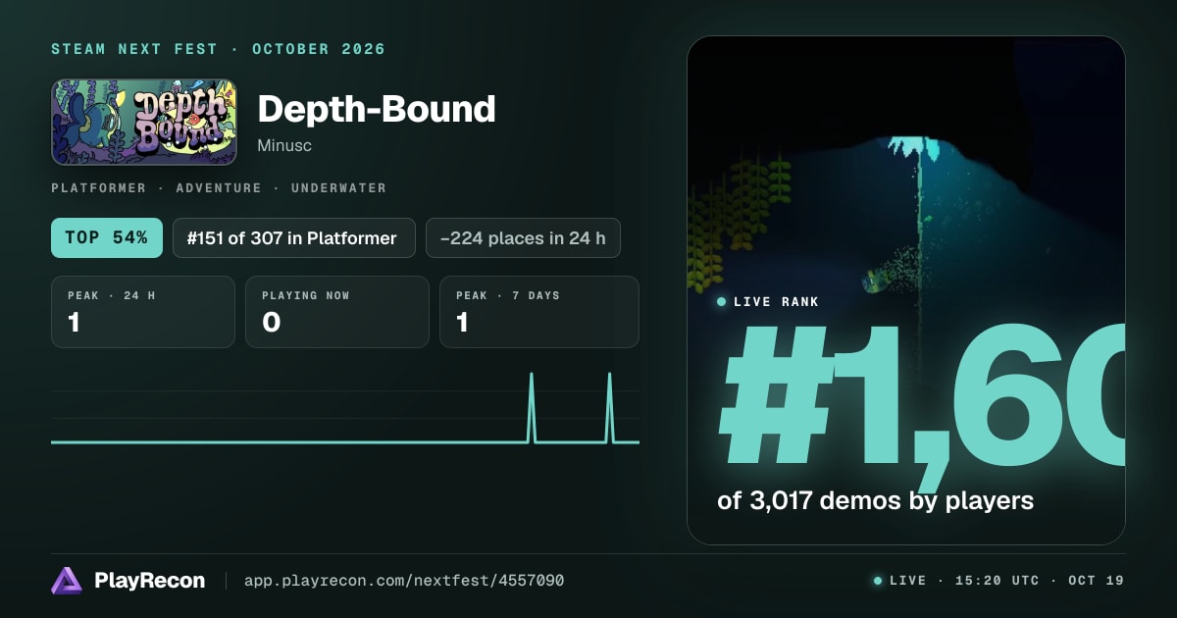Click the PlayRecon brand name
The height and width of the screenshot is (618, 1177).
(149, 581)
